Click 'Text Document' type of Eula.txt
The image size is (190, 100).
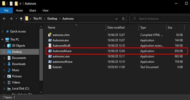point(149,67)
